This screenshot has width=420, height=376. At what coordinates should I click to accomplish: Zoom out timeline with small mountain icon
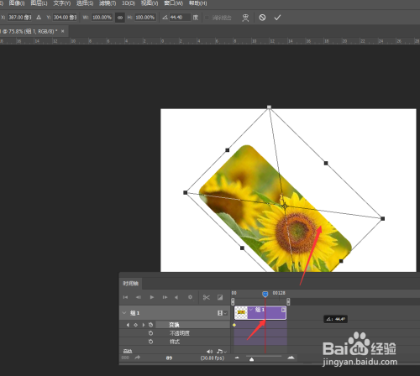pos(237,358)
